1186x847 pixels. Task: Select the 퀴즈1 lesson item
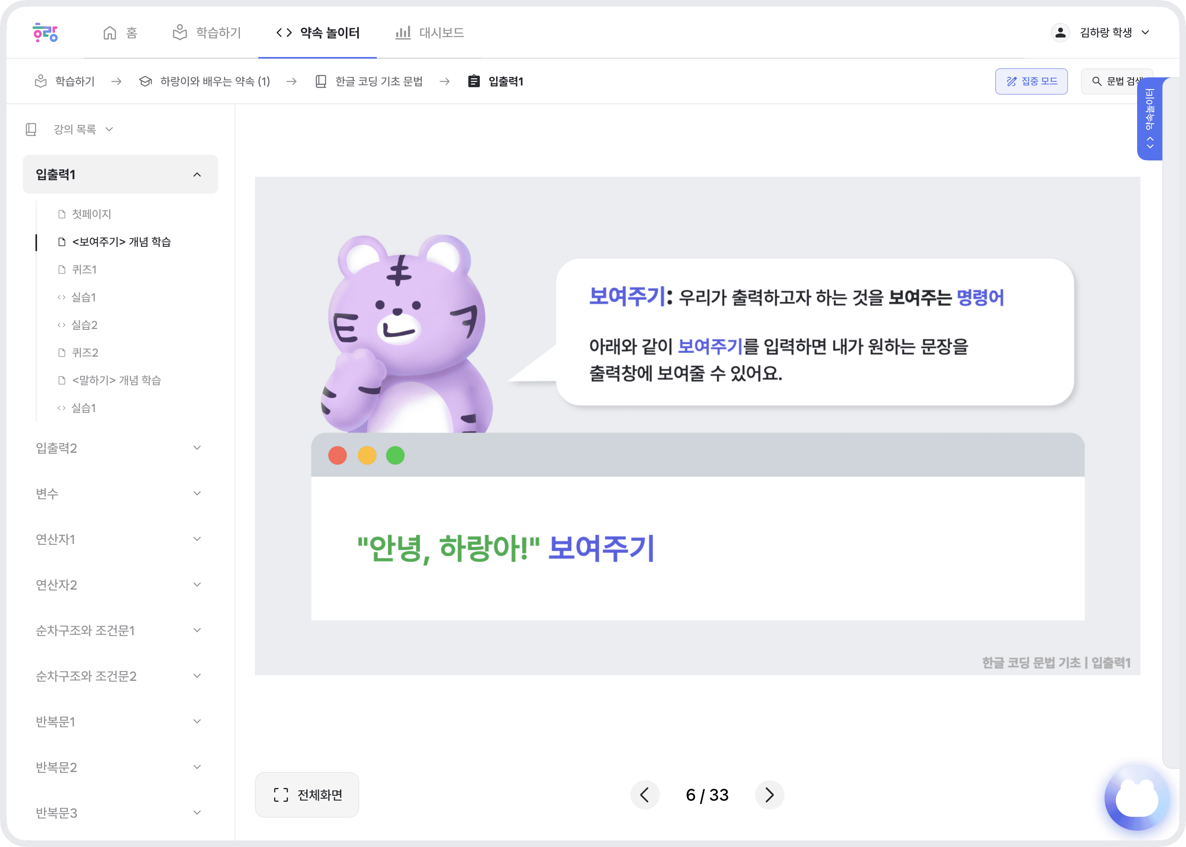click(84, 270)
